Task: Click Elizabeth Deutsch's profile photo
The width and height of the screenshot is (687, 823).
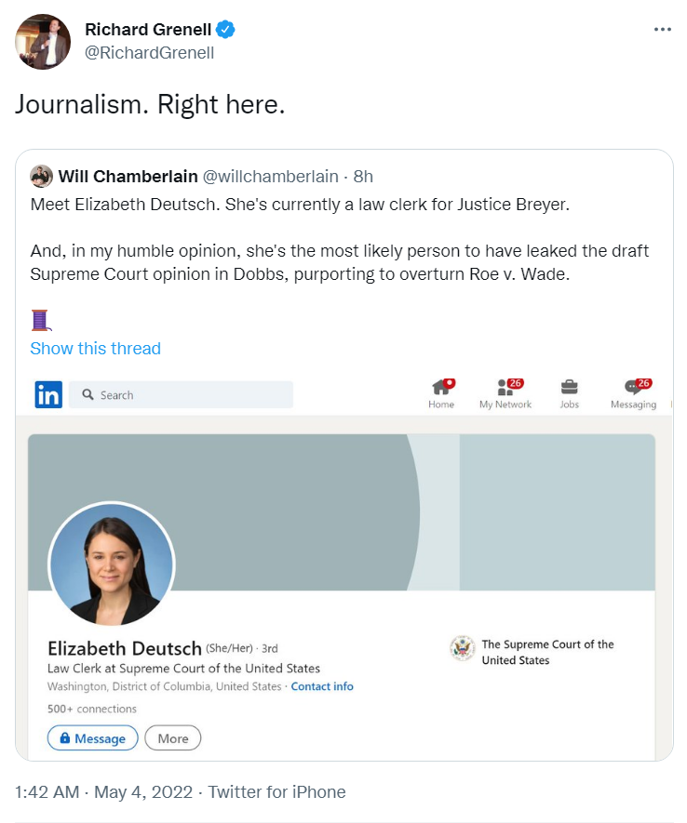Action: coord(112,564)
